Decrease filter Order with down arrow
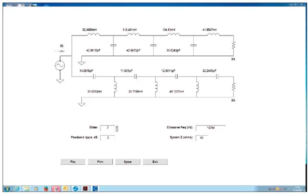 pyautogui.click(x=117, y=130)
